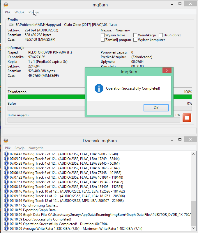
Task: Click info icon of Synchronising Cache row
Action: tap(6, 205)
